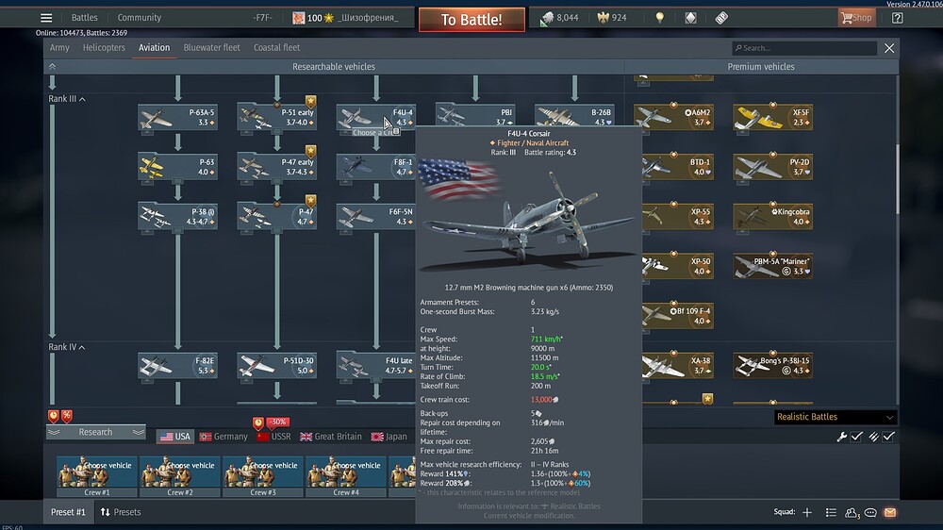The height and width of the screenshot is (530, 943).
Task: Select the F6F-5N aircraft card
Action: (x=375, y=217)
